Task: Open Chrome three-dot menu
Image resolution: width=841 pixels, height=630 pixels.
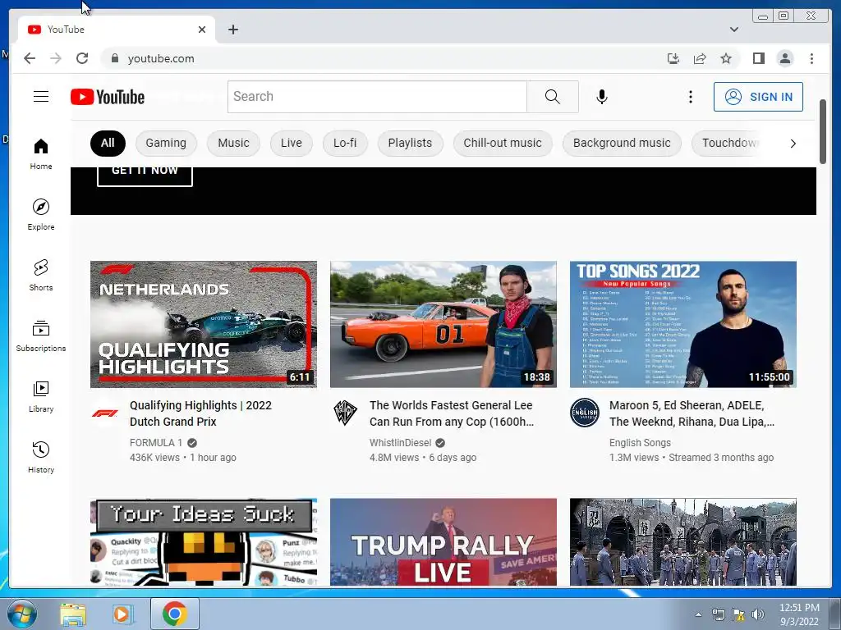Action: coord(811,58)
